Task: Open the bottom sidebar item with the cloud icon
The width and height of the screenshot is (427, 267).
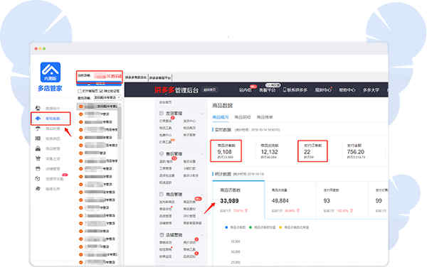Action: (x=38, y=189)
